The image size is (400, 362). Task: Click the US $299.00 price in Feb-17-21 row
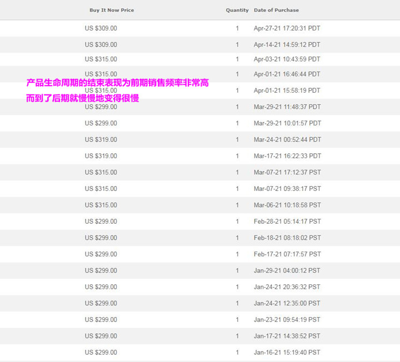pos(101,254)
